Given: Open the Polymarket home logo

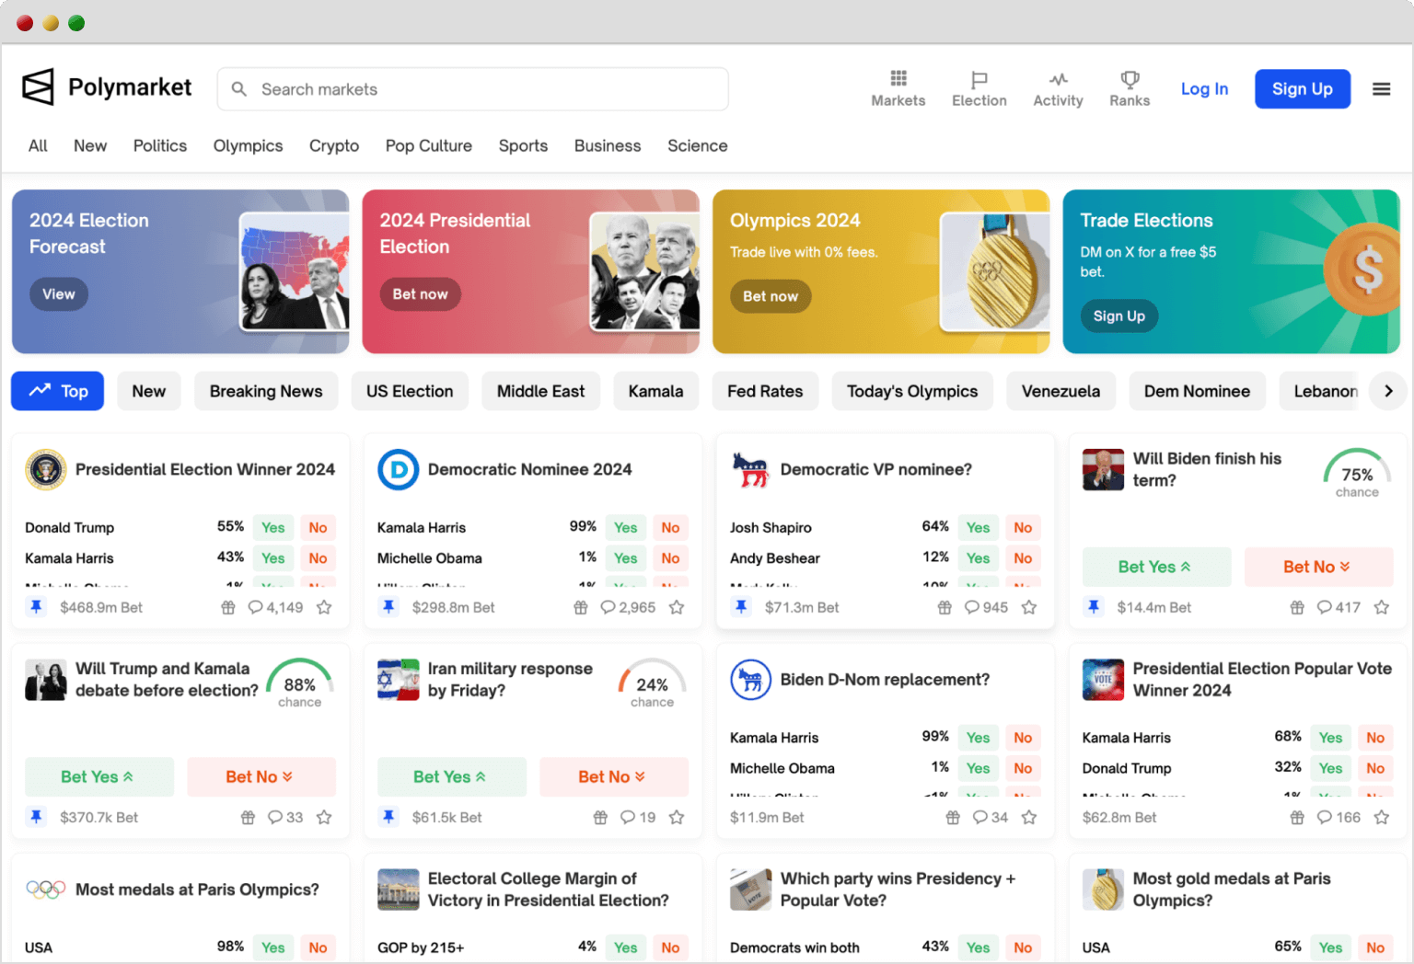Looking at the screenshot, I should click(107, 88).
